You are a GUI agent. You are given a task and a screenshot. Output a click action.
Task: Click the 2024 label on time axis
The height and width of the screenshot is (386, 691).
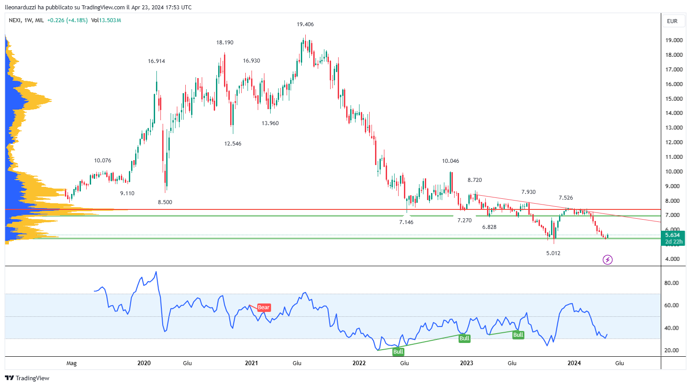tap(574, 363)
